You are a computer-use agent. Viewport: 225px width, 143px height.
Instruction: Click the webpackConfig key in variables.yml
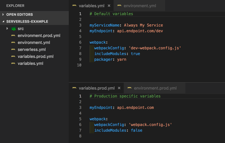tap(109, 48)
